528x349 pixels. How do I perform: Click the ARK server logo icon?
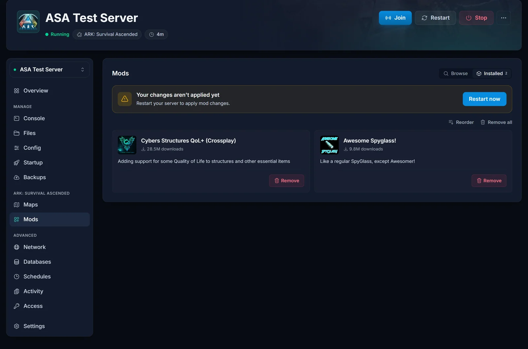click(x=28, y=22)
